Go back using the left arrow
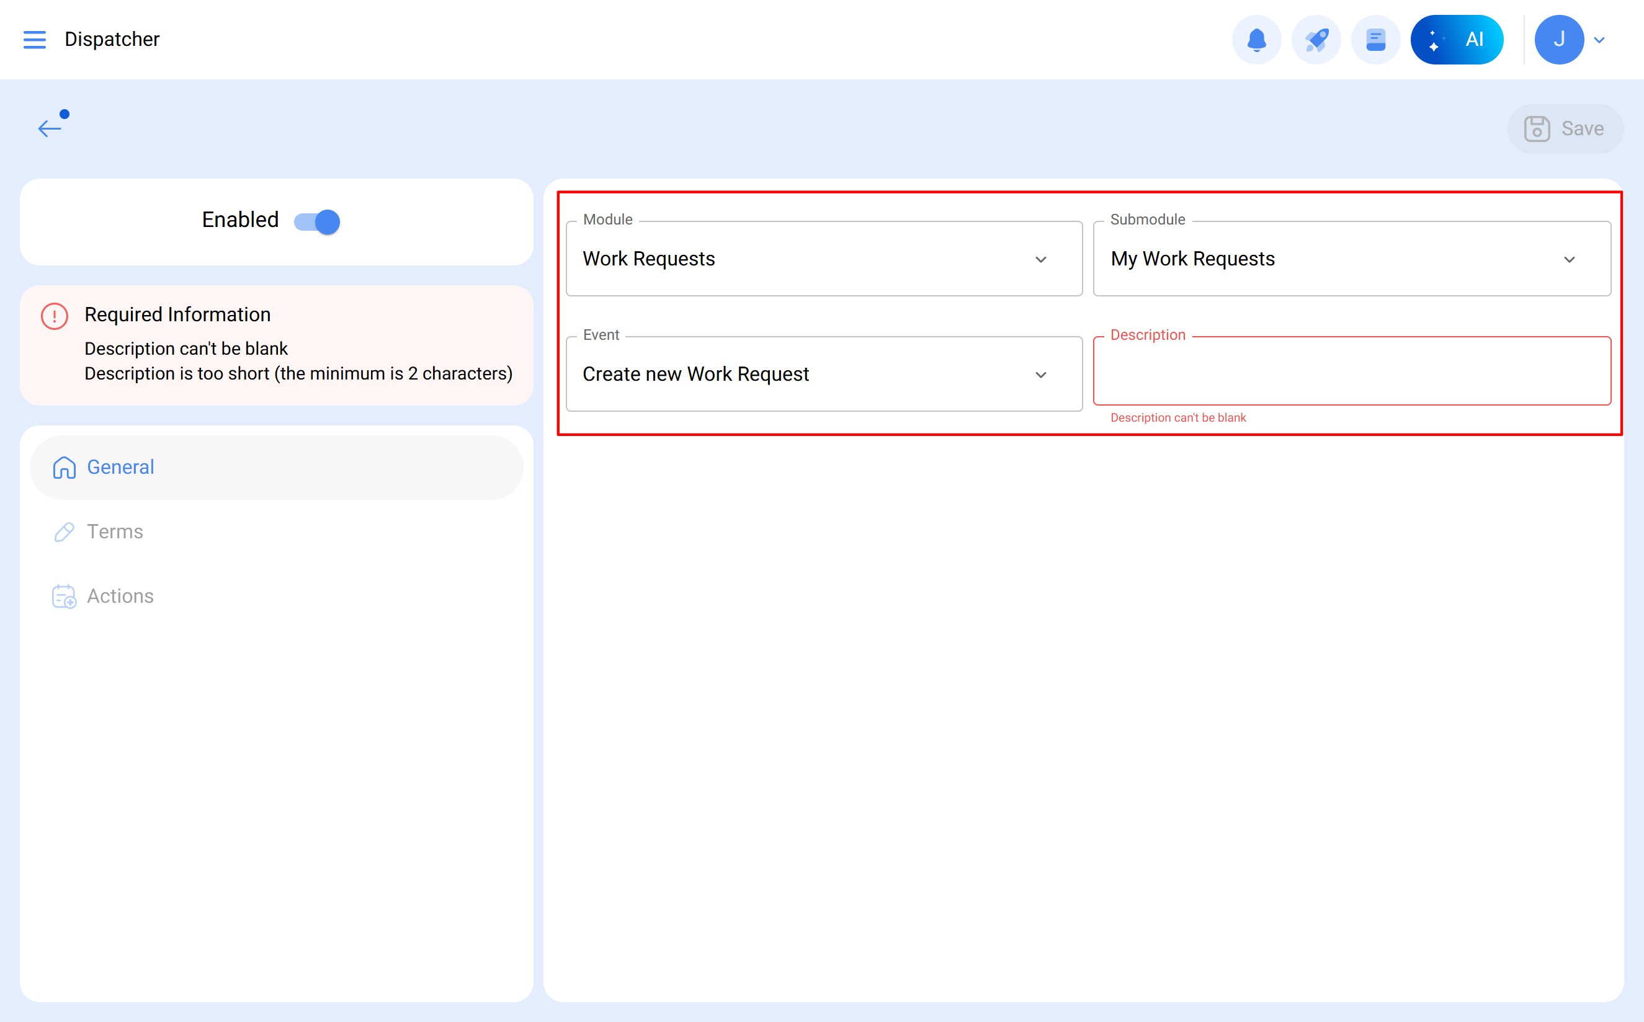Screen dimensions: 1644x1022 point(50,128)
